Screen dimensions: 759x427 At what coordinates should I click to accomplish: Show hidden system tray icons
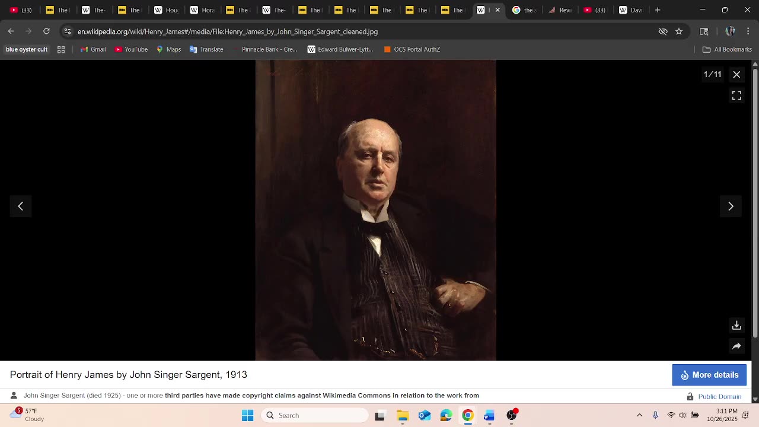pyautogui.click(x=639, y=415)
